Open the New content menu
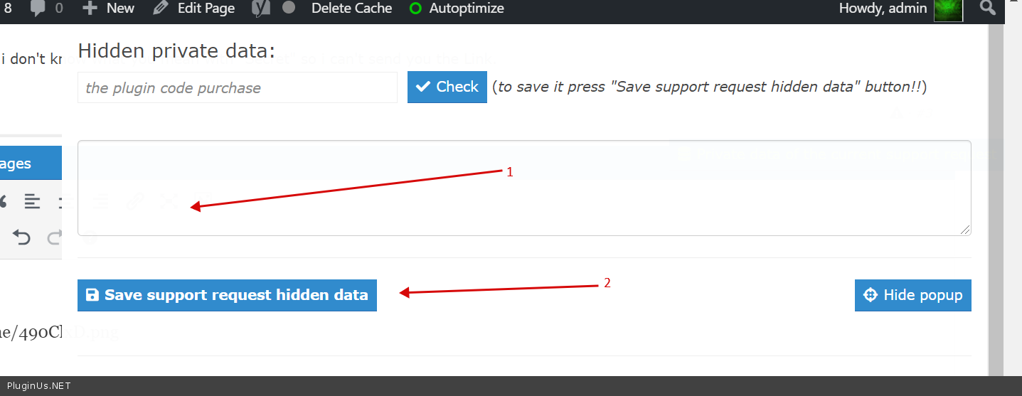 [x=108, y=9]
